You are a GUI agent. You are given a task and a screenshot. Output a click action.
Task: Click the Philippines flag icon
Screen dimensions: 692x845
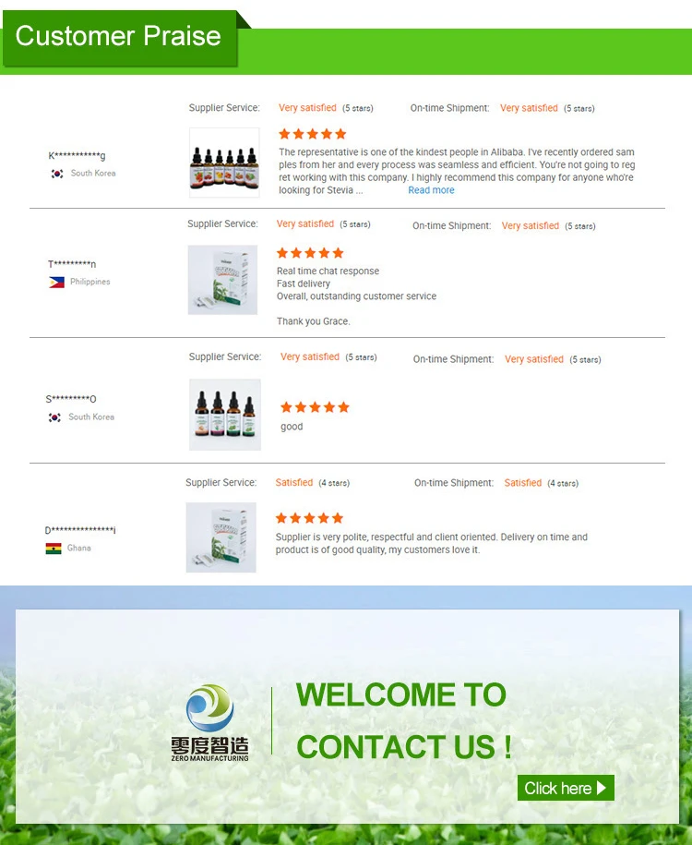(x=56, y=282)
